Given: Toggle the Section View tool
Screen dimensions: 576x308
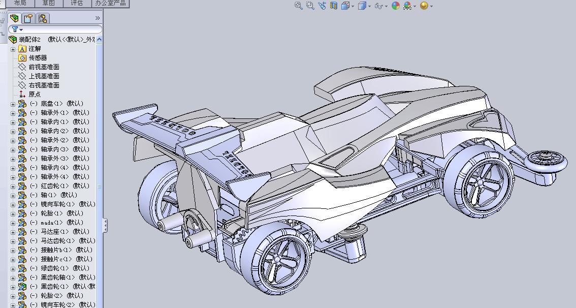Looking at the screenshot, I should tap(334, 6).
